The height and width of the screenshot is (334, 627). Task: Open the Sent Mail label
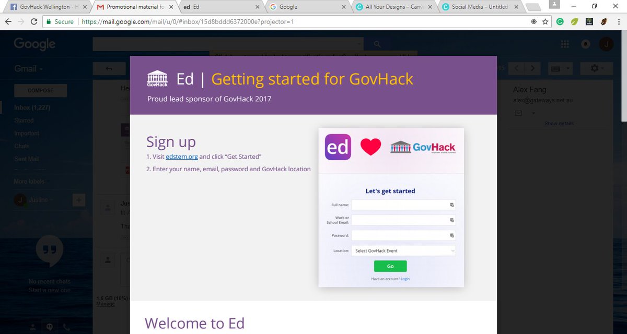point(27,159)
